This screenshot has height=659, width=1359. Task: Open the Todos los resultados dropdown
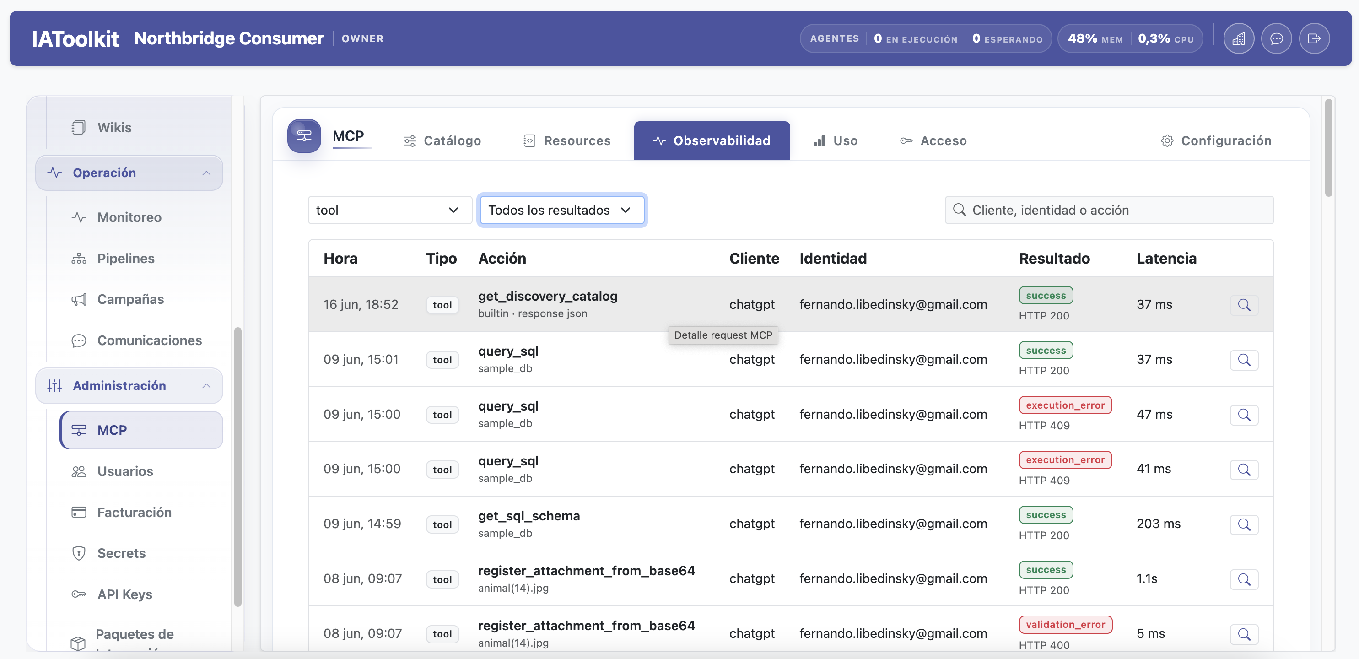(x=562, y=210)
